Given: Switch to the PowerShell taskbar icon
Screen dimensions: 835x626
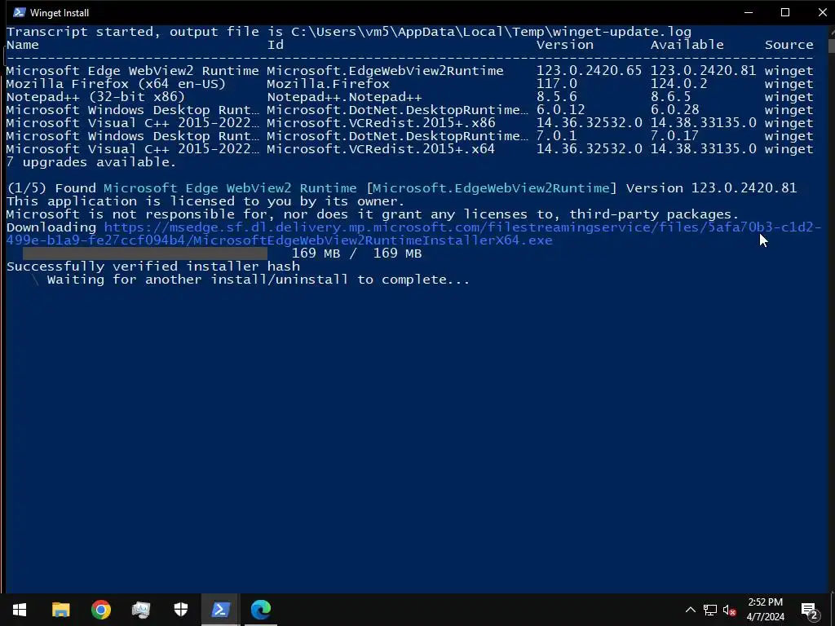Looking at the screenshot, I should pos(220,610).
